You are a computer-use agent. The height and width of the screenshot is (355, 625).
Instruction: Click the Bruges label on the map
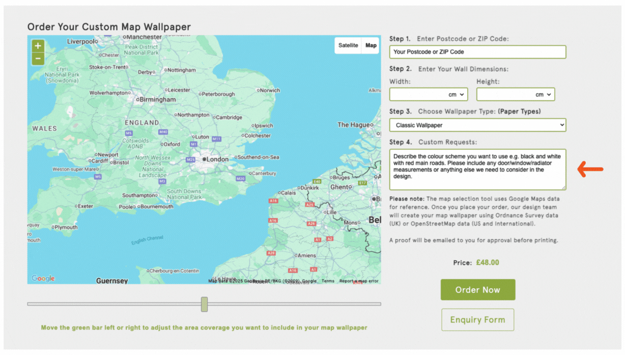click(x=342, y=178)
